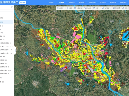Image resolution: width=129 pixels, height=96 pixels.
Task: Click the 业务网版 badge button
Action: (x=23, y=3)
